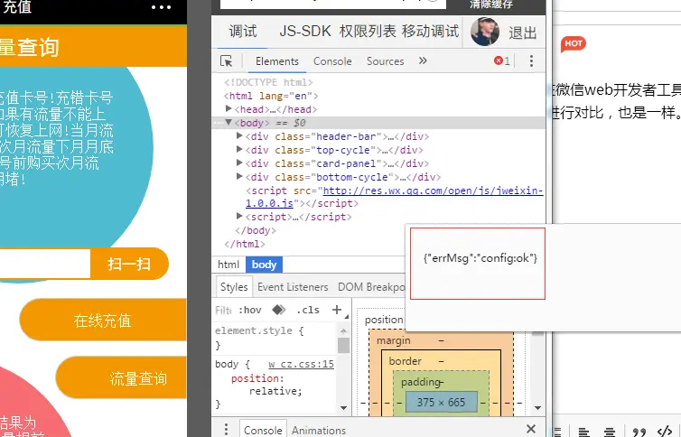Click the {"errMsg":"config:ok"} message text
This screenshot has width=681, height=437.
tap(480, 258)
